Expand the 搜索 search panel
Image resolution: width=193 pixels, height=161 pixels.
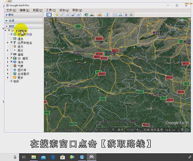point(7,15)
